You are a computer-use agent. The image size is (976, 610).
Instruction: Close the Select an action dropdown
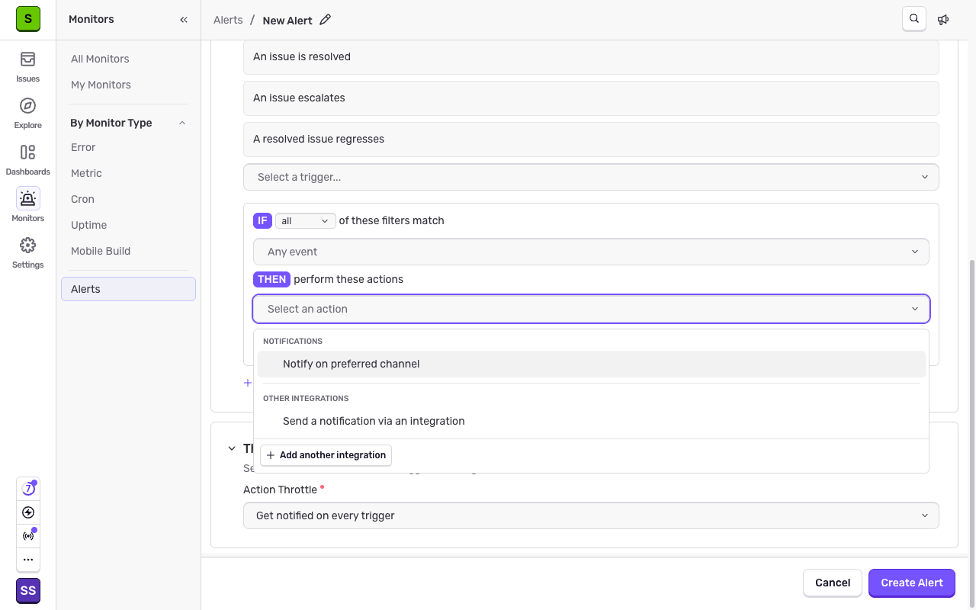[591, 309]
